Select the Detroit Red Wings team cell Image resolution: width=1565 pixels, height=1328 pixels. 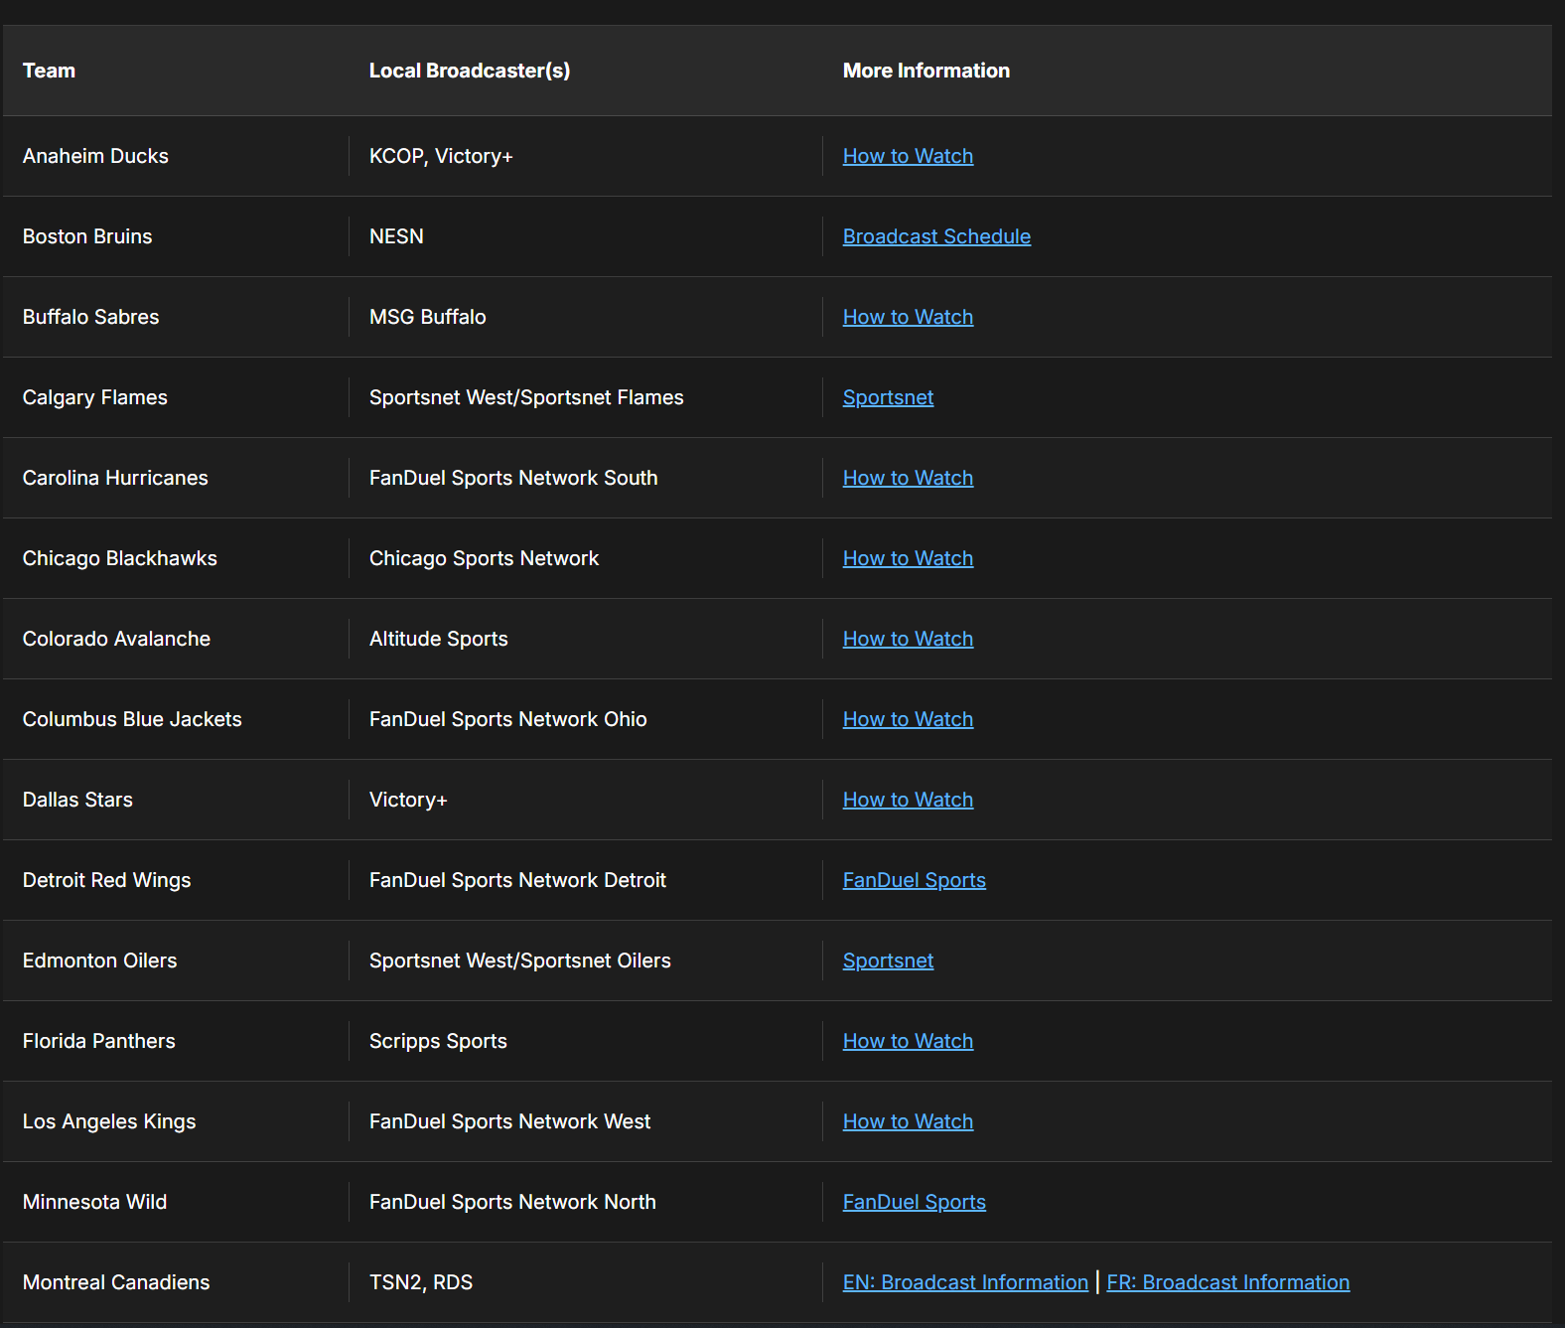coord(176,880)
